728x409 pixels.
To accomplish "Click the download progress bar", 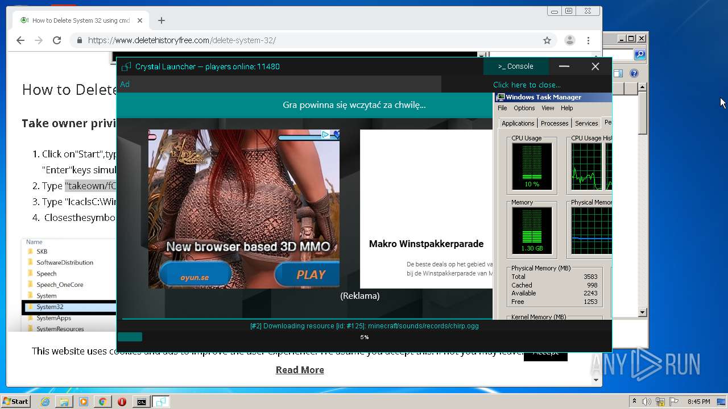I will point(364,337).
